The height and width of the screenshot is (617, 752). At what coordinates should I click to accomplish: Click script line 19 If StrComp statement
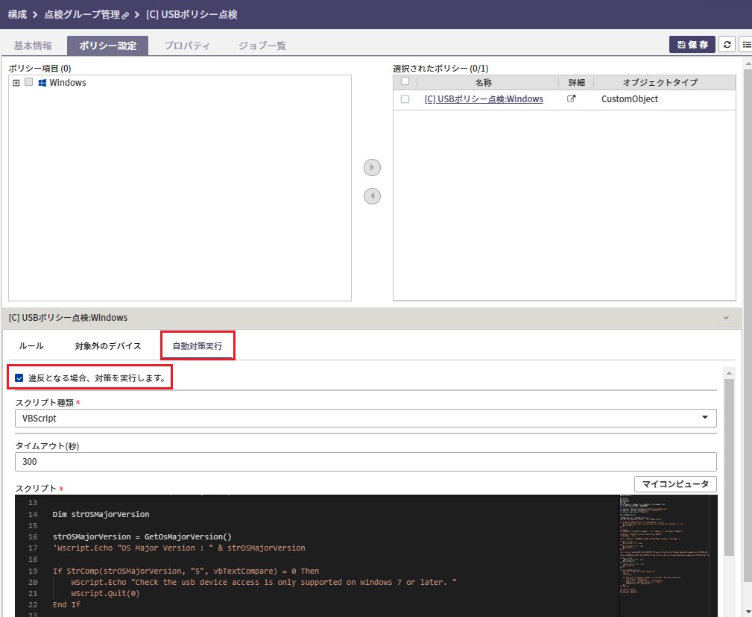click(186, 571)
